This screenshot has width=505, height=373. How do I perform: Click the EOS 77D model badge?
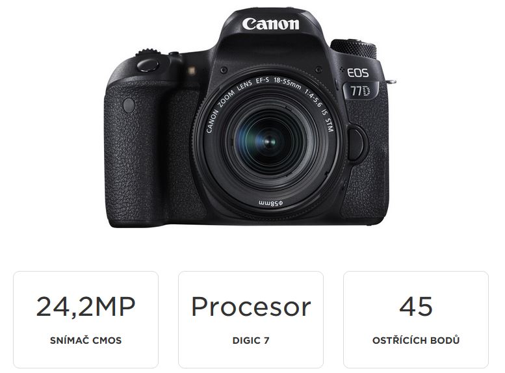point(359,83)
